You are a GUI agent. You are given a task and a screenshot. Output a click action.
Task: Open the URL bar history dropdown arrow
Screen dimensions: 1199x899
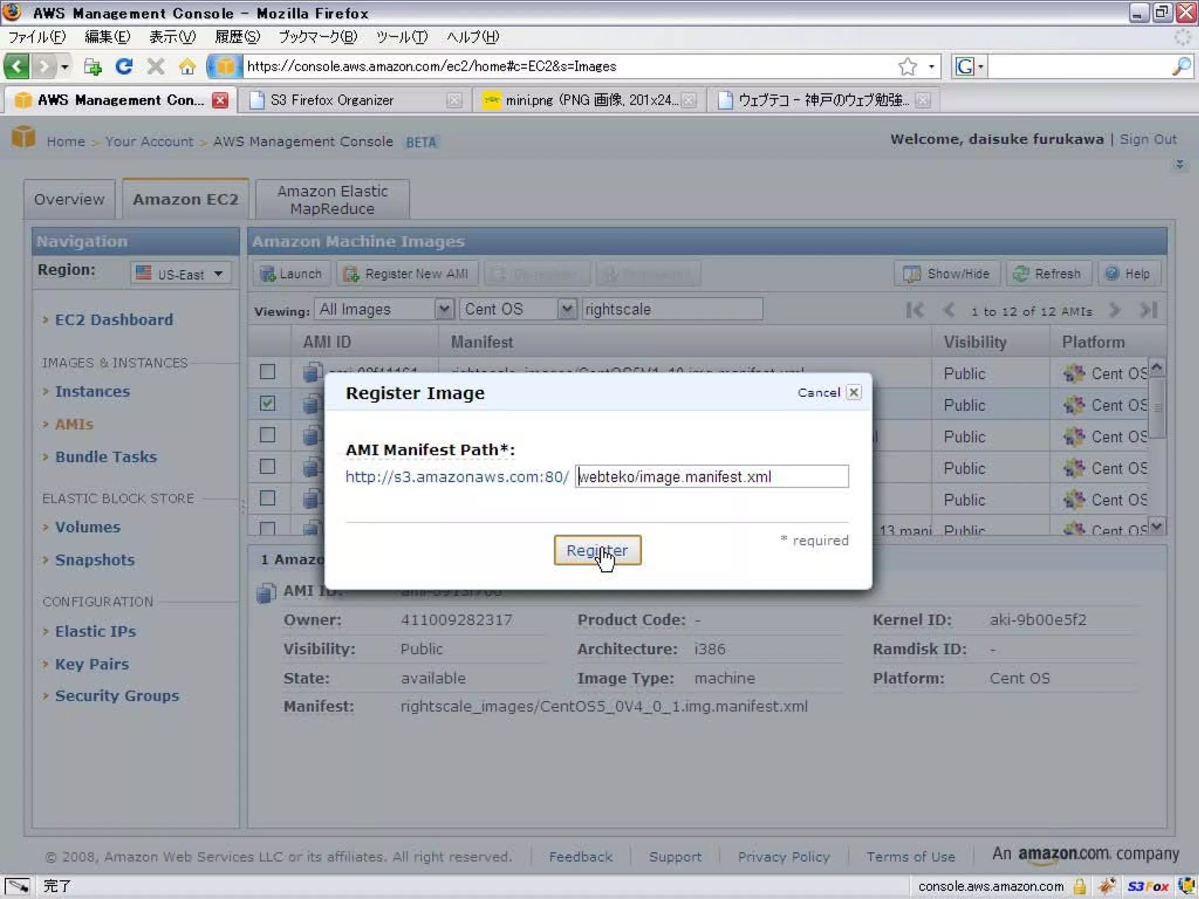931,66
